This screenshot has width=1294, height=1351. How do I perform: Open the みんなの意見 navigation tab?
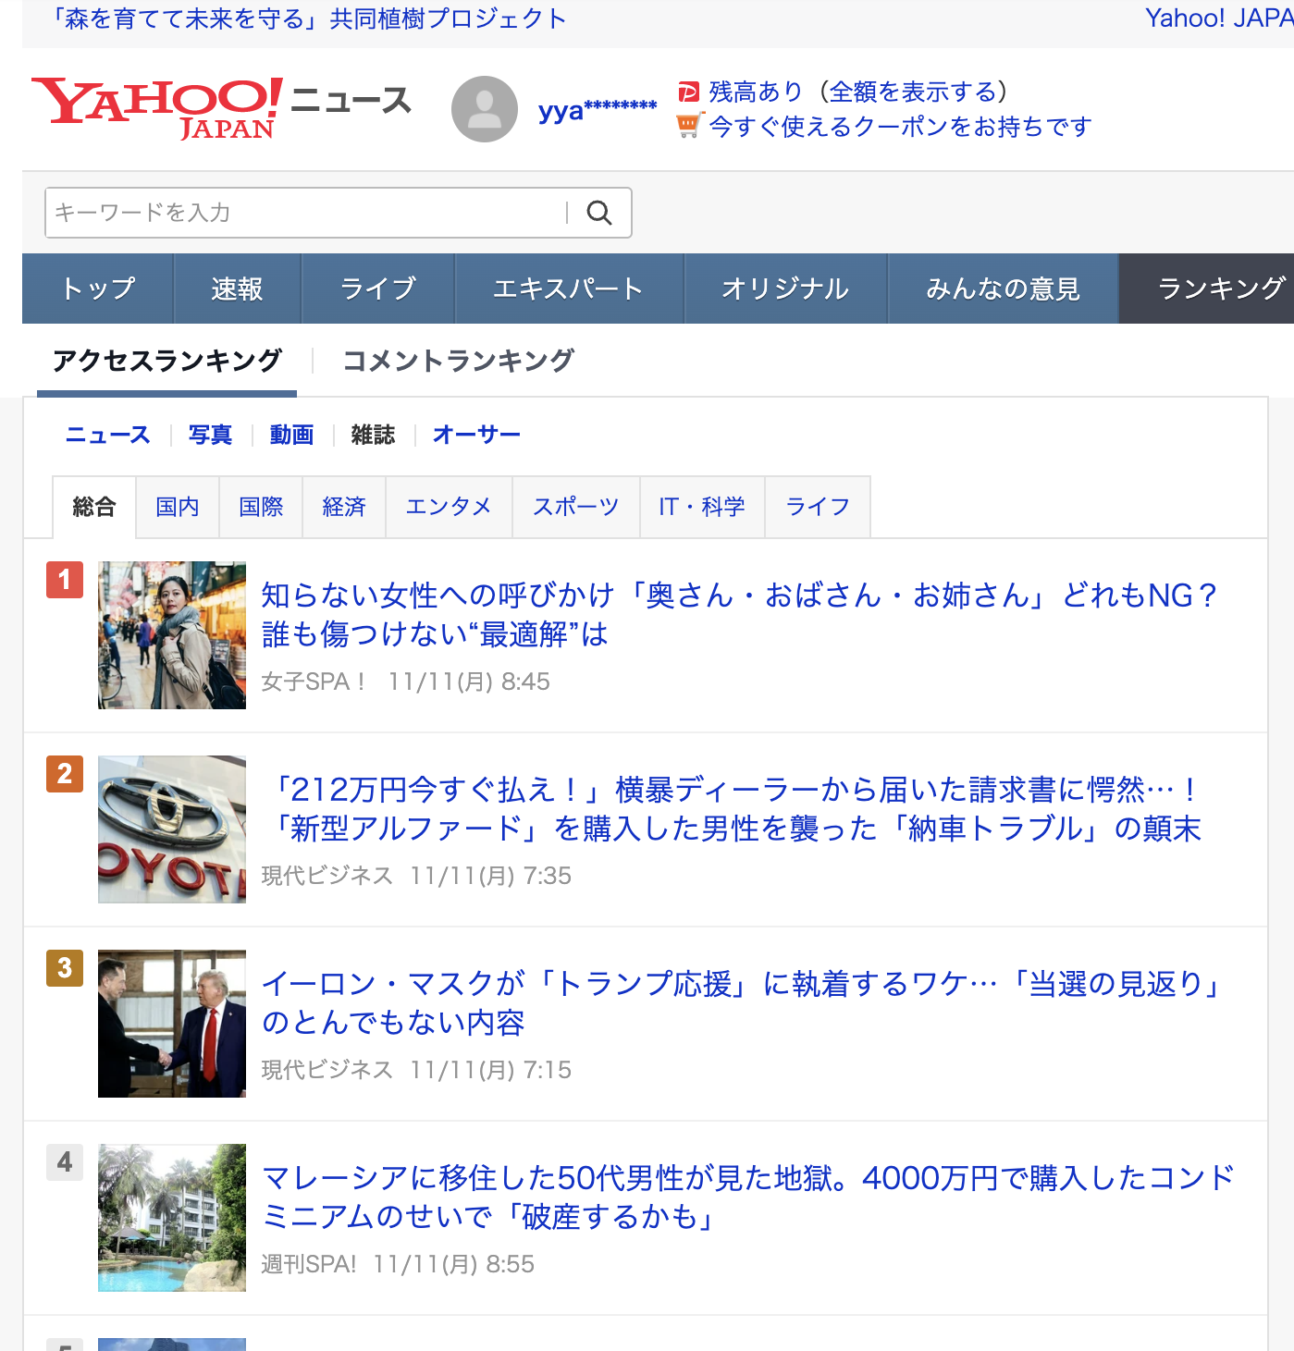coord(1004,289)
